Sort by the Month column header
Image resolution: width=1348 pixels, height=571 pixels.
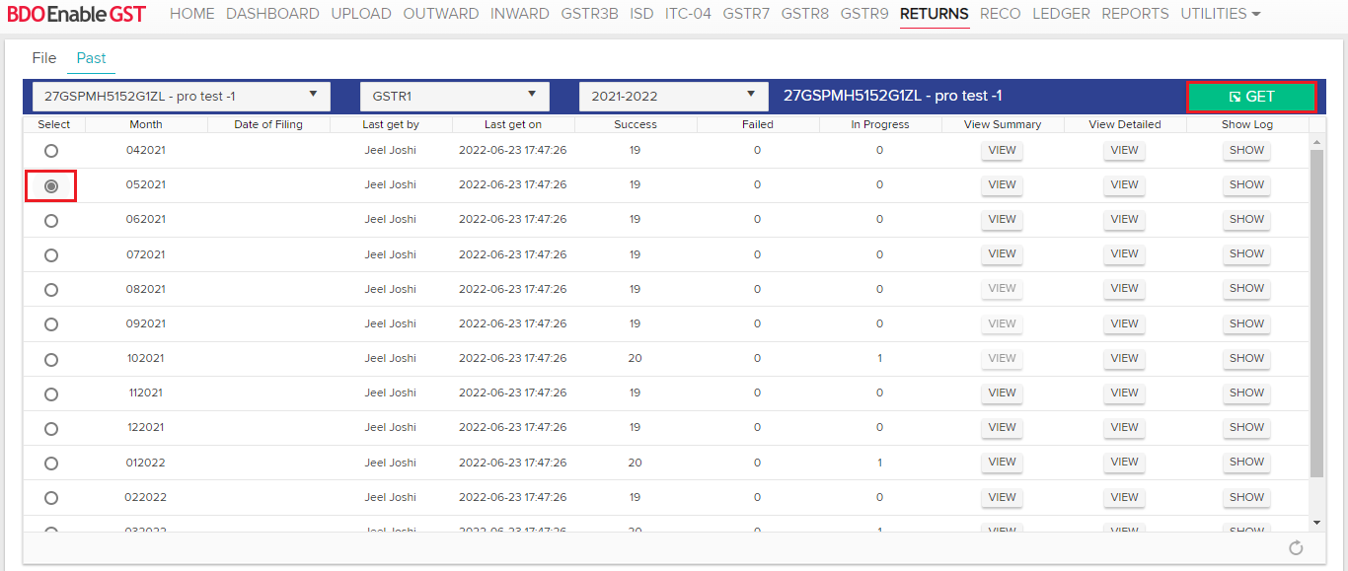[x=146, y=124]
